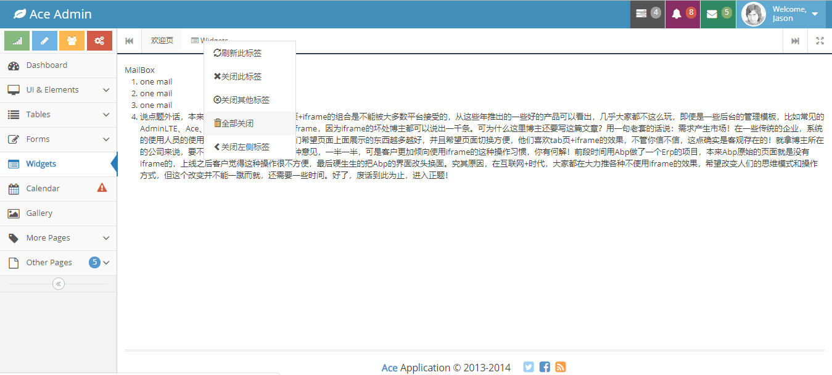This screenshot has height=375, width=832.
Task: Click the Gallery picture icon
Action: pos(14,213)
